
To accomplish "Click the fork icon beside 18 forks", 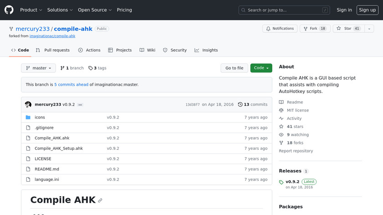I will [281, 143].
